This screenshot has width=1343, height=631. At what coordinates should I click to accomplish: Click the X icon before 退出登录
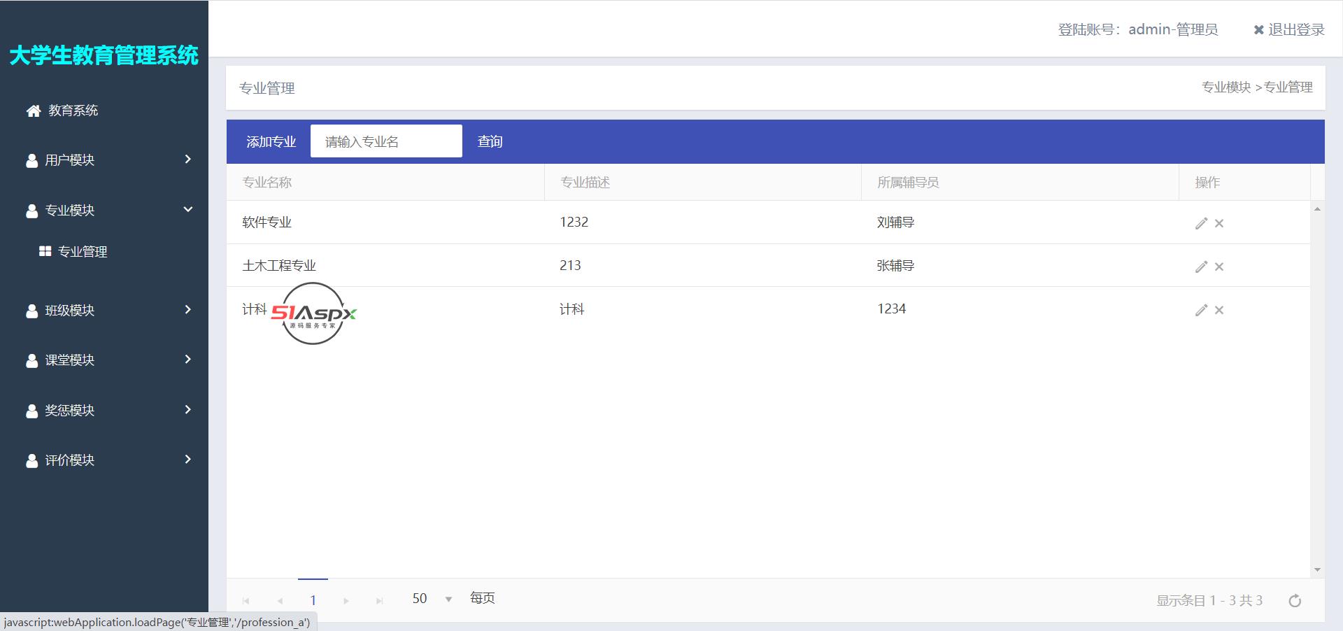1258,29
